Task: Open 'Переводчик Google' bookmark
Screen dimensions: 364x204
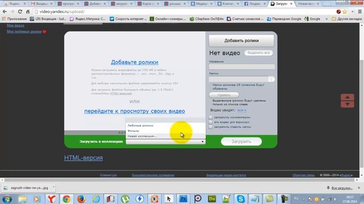Action: pos(284,19)
